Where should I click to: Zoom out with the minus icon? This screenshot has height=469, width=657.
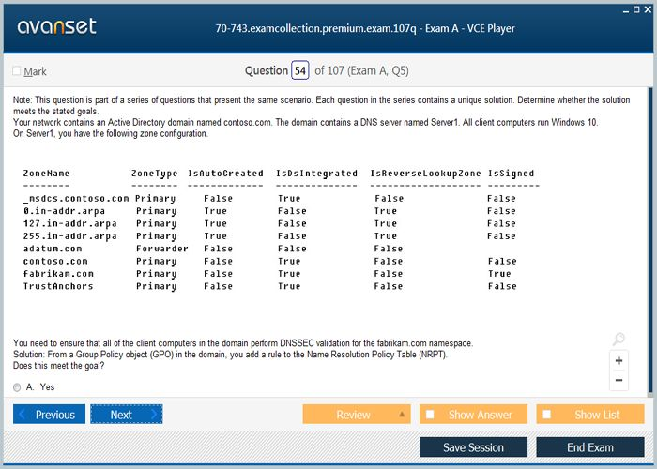tap(619, 380)
